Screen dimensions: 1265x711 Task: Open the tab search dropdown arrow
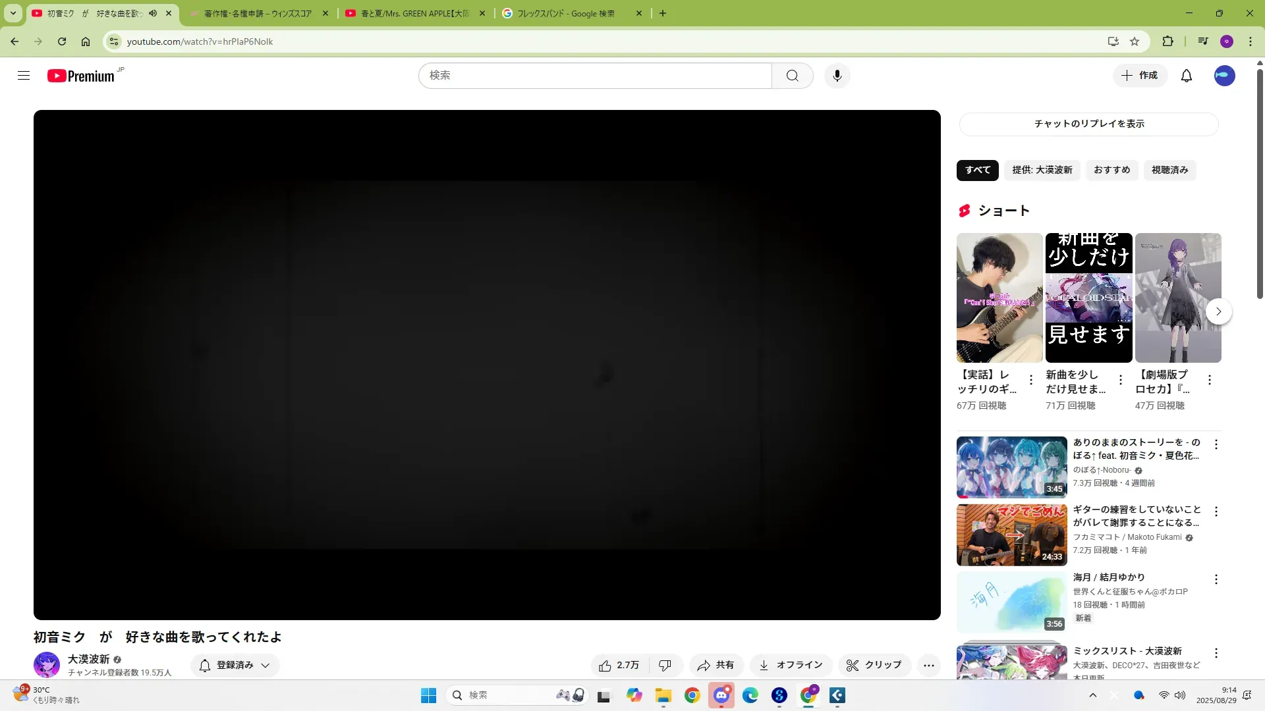point(13,13)
